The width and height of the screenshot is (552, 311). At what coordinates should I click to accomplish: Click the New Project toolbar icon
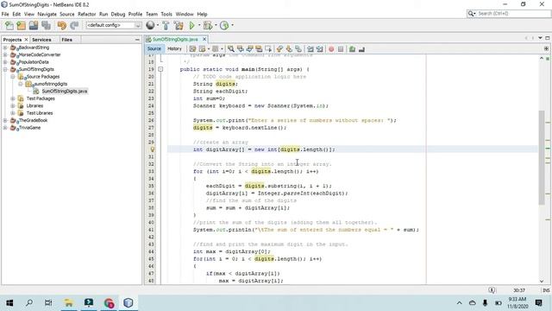click(21, 25)
